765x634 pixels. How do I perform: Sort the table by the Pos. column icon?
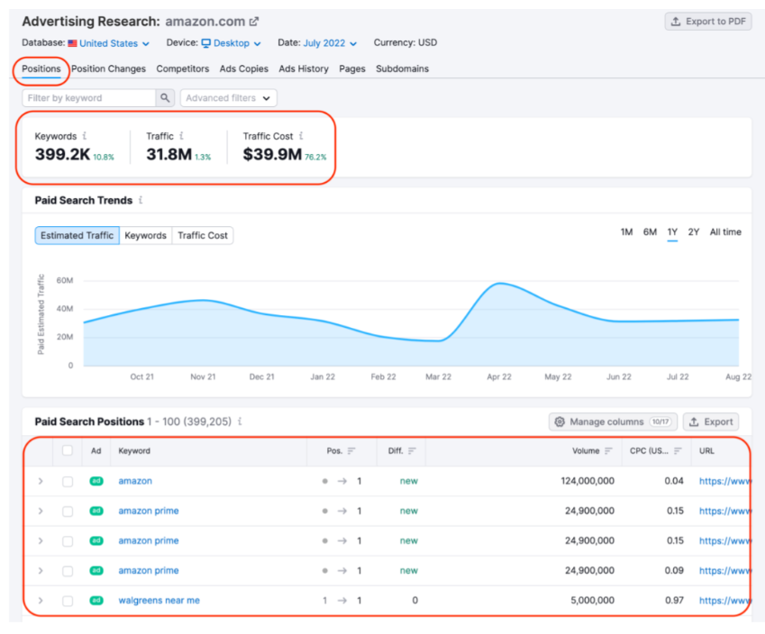(x=351, y=450)
